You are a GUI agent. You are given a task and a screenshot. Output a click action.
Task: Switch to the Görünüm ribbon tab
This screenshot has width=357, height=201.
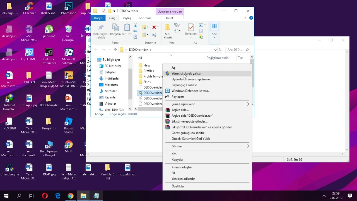pyautogui.click(x=145, y=18)
